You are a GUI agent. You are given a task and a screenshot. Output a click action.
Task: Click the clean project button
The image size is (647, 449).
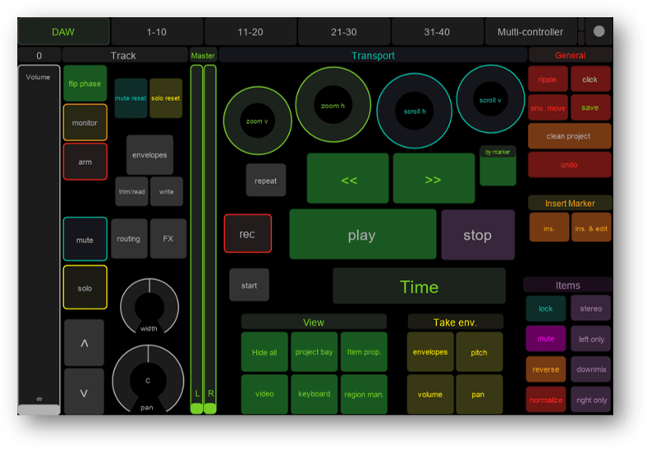point(569,136)
